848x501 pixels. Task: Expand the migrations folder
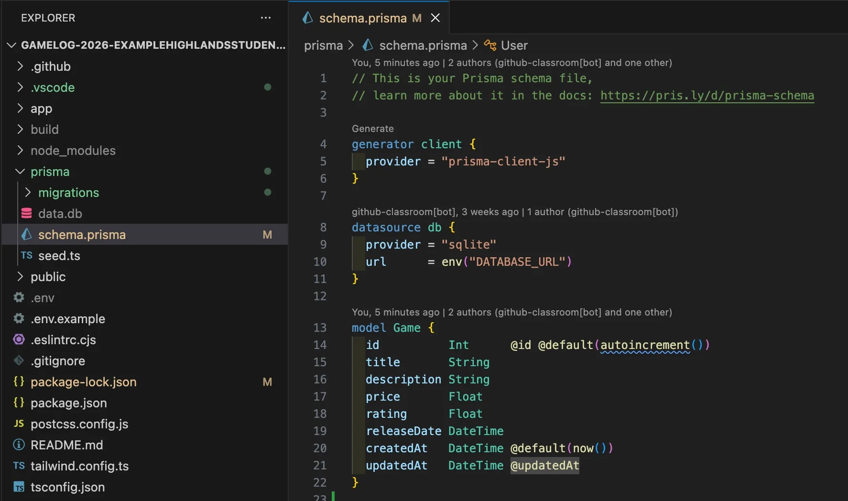[x=28, y=193]
